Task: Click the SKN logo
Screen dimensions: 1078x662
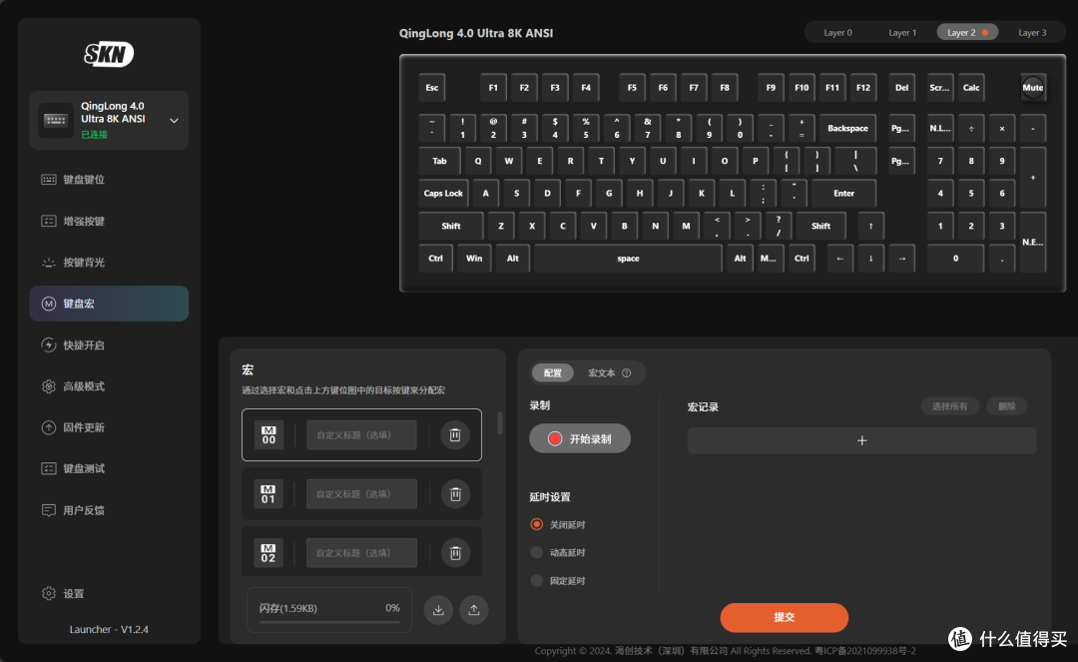Action: [x=109, y=54]
